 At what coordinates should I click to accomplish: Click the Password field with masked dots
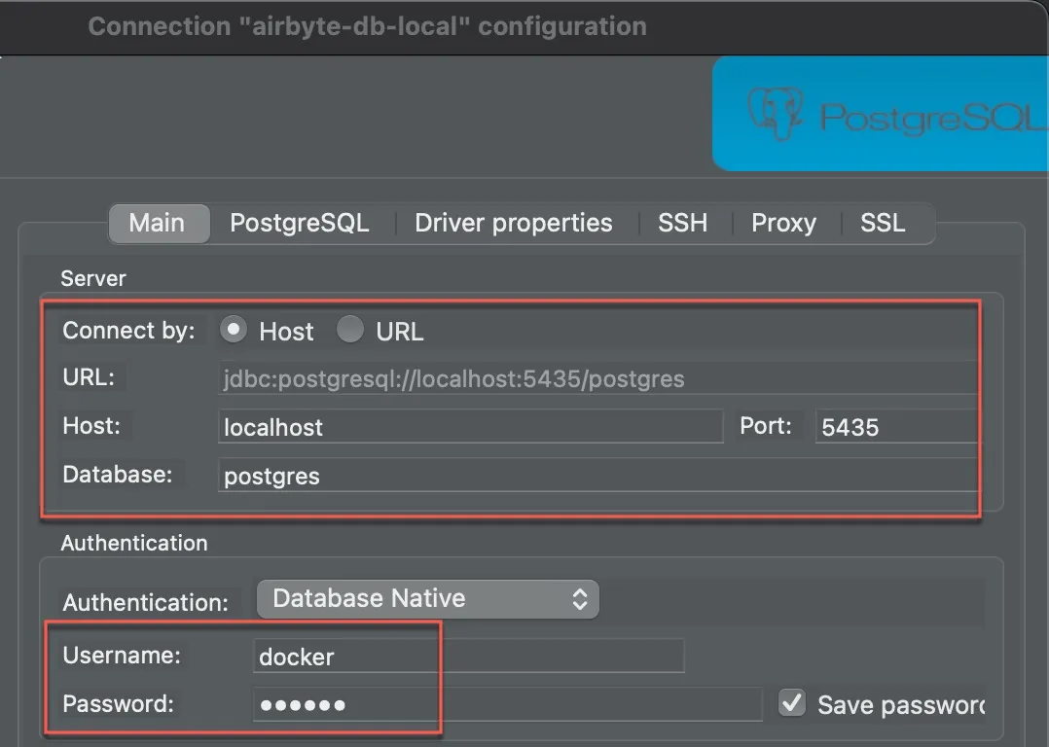coord(507,704)
